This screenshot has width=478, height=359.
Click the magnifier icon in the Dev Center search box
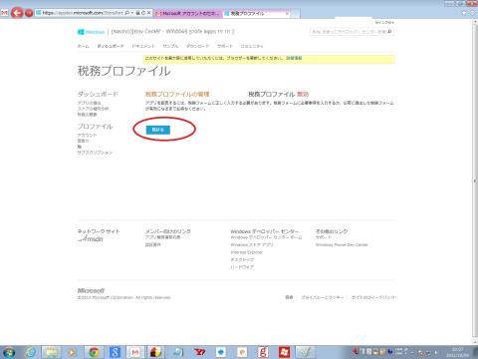pos(390,32)
